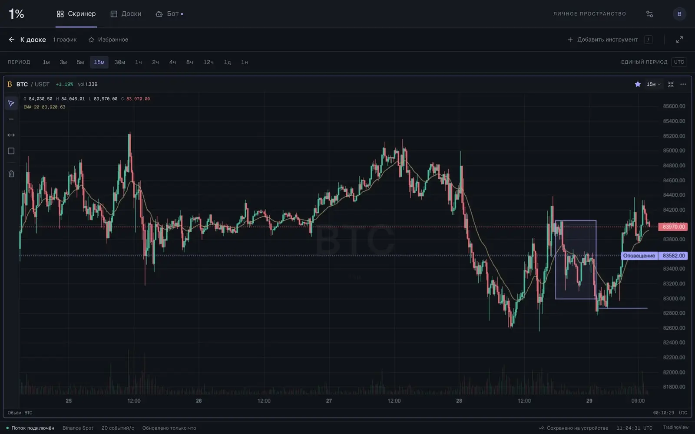Select the rectangle drawing tool
The height and width of the screenshot is (434, 695).
[11, 151]
